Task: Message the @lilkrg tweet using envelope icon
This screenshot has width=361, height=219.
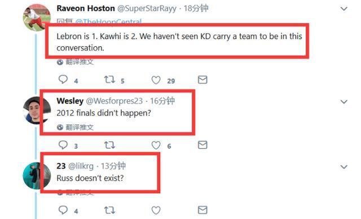Action: pyautogui.click(x=202, y=210)
